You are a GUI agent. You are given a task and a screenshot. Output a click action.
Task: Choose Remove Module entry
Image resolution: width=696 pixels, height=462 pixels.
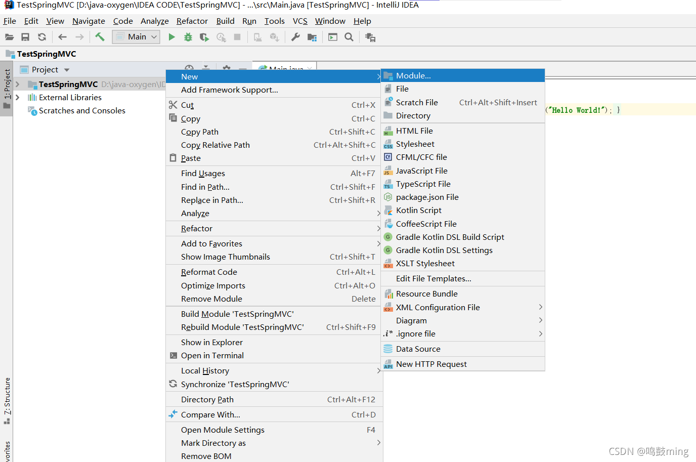coord(274,299)
